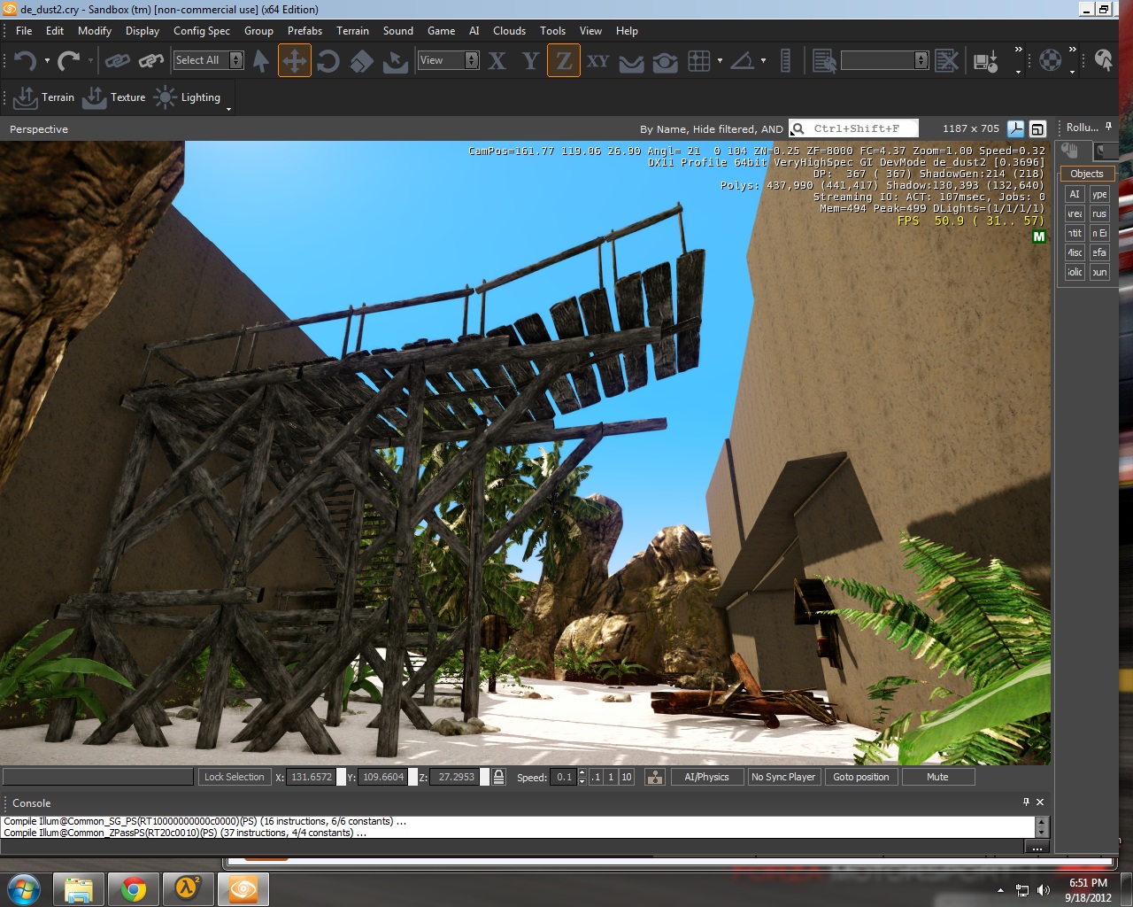Set camera speed to 10
Screen dimensions: 1133x907
[x=627, y=777]
